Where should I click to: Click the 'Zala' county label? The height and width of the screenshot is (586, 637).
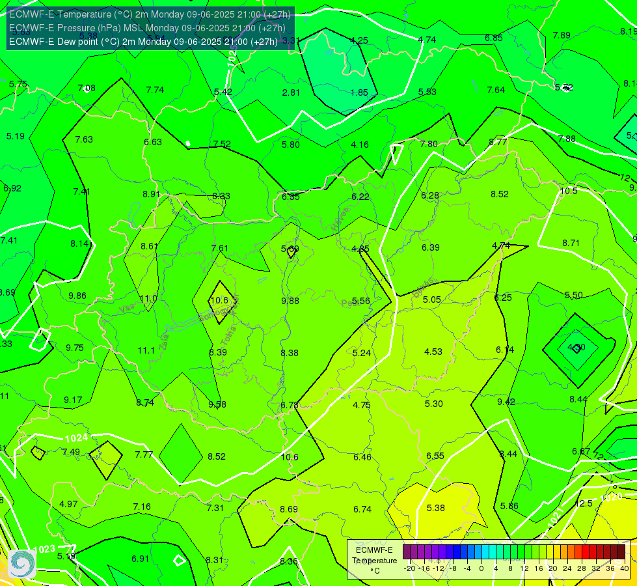click(x=164, y=342)
